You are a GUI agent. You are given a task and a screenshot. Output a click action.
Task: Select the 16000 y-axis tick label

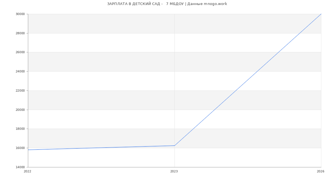coord(21,148)
